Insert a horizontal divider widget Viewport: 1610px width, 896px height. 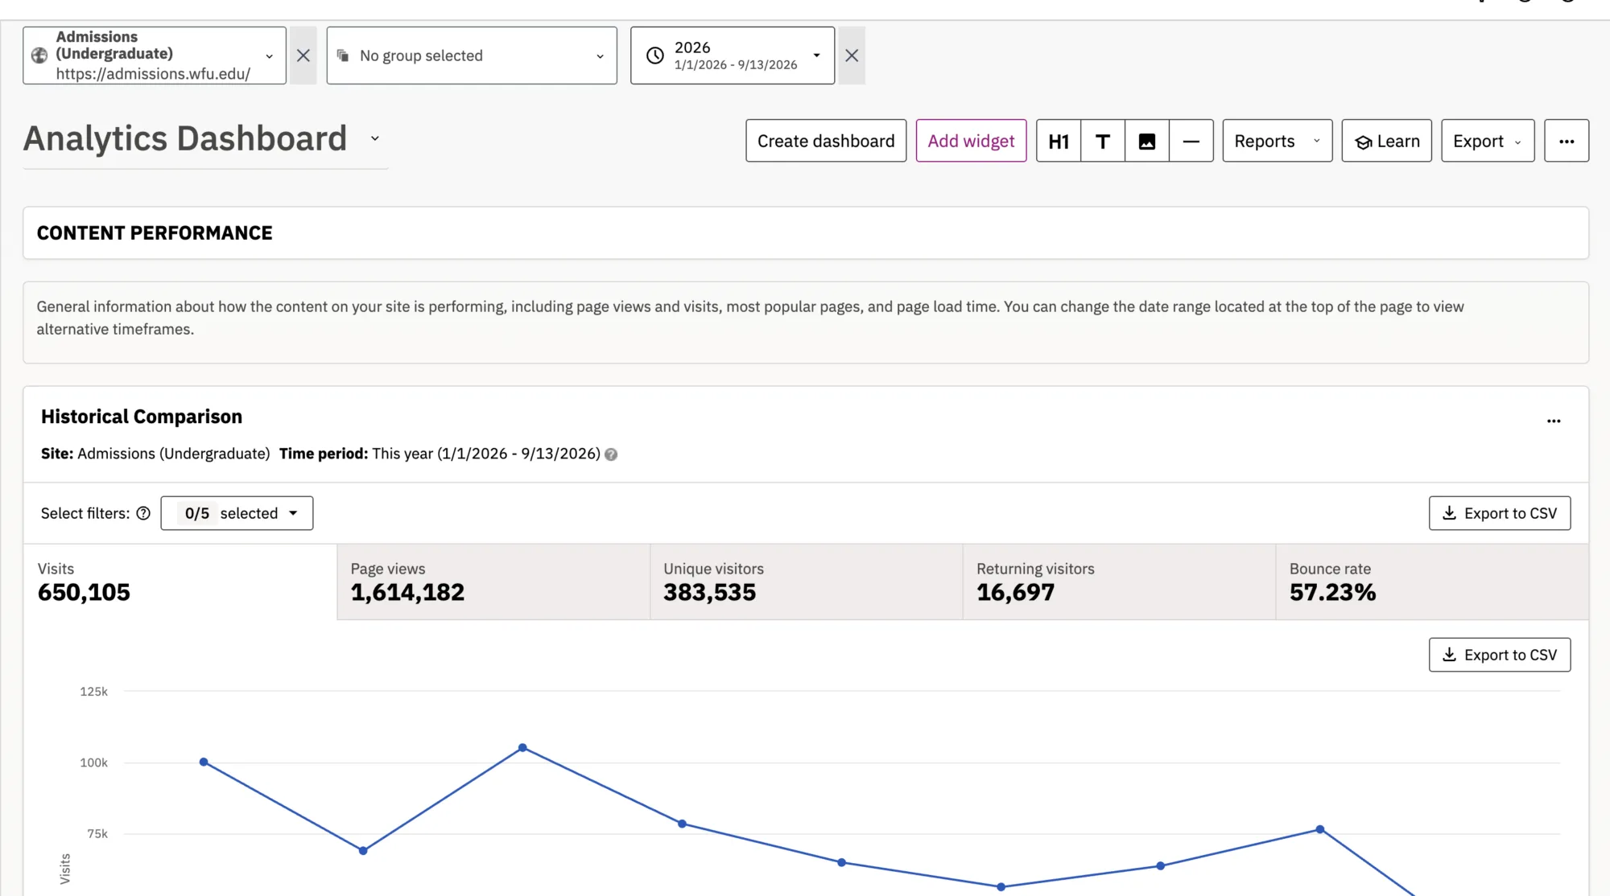click(1191, 141)
